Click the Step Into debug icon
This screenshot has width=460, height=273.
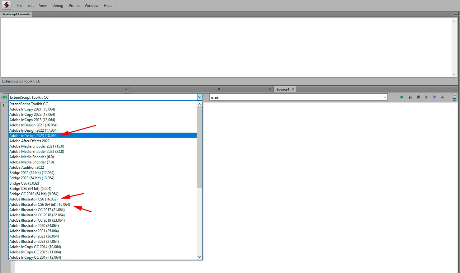click(x=434, y=97)
